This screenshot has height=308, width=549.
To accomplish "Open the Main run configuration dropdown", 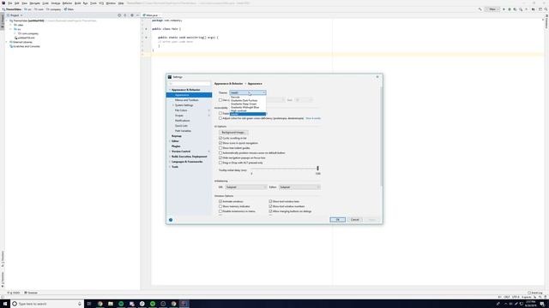I will tap(492, 9).
